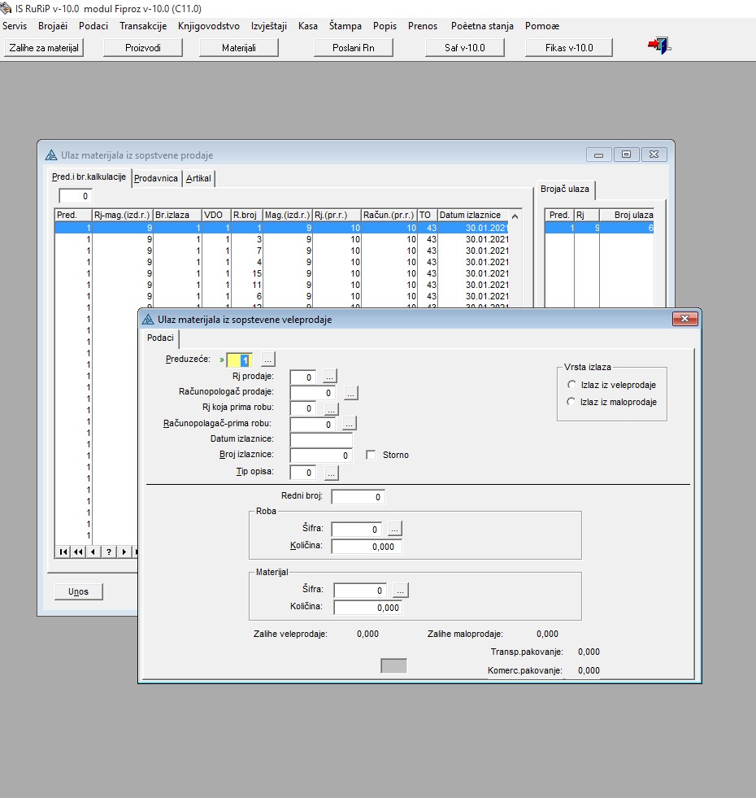Click the question mark navigator button
The image size is (756, 798).
click(x=108, y=552)
